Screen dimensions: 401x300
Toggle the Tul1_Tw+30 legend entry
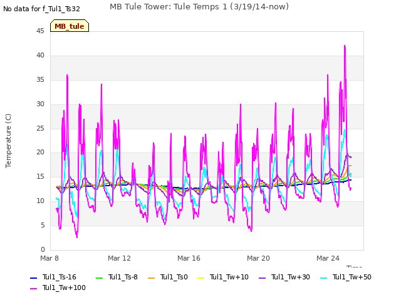click(x=284, y=277)
